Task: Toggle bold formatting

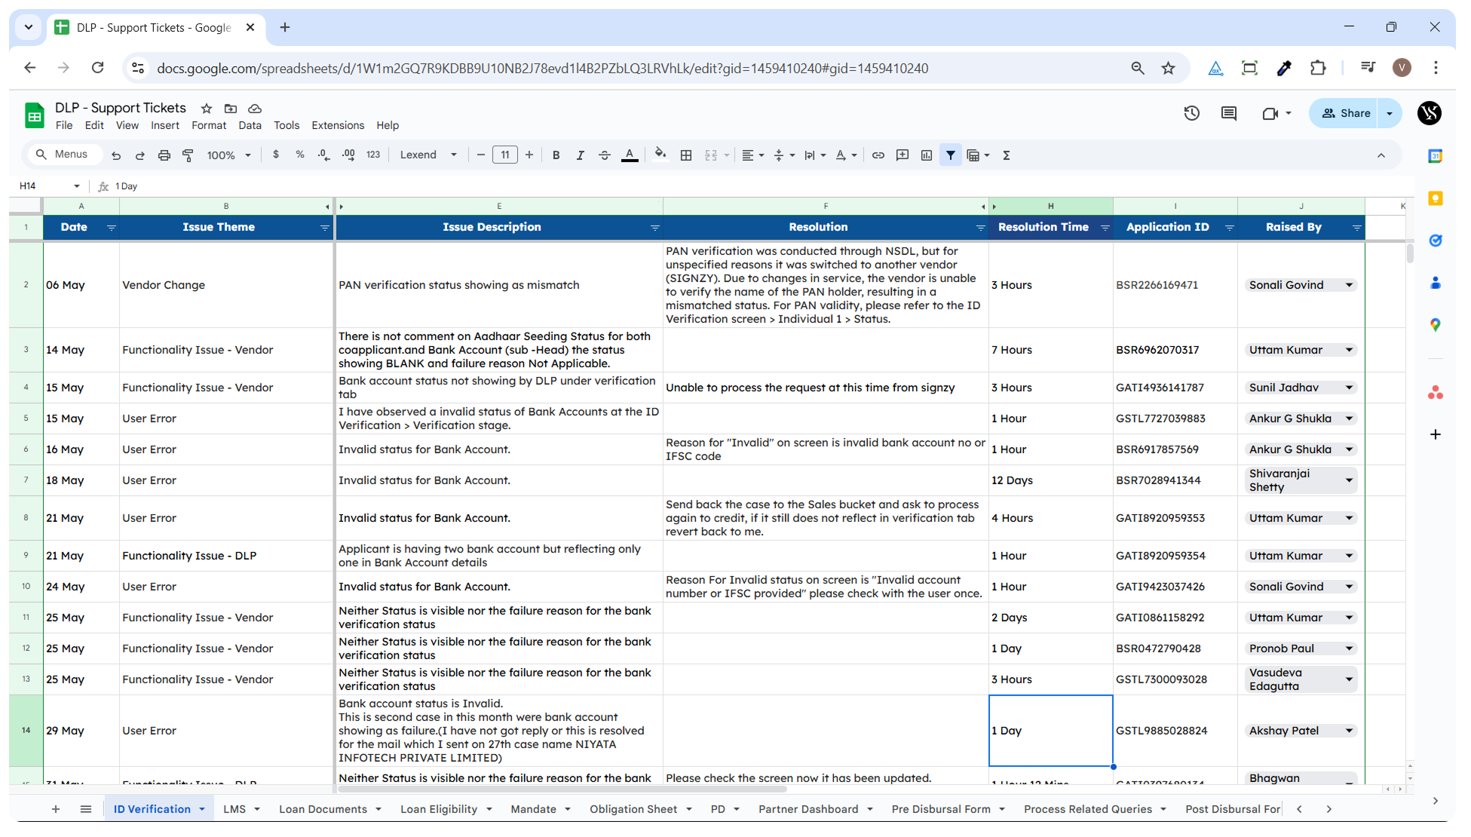Action: [x=556, y=155]
